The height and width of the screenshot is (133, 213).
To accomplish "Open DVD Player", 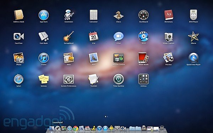I will (x=193, y=15).
